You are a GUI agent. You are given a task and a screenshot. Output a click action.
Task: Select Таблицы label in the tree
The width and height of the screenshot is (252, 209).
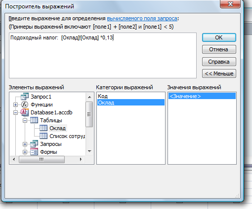click(x=51, y=120)
